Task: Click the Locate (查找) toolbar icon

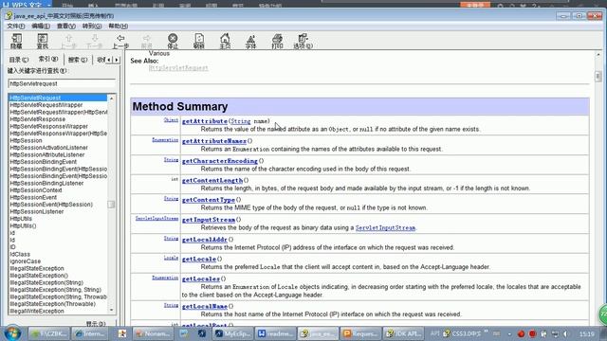Action: click(x=42, y=41)
